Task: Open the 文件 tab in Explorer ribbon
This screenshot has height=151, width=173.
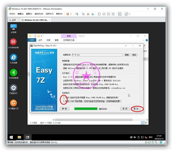Action: tap(32, 40)
